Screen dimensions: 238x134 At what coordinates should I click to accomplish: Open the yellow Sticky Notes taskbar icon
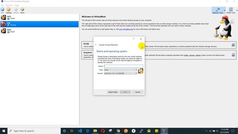coord(157,131)
